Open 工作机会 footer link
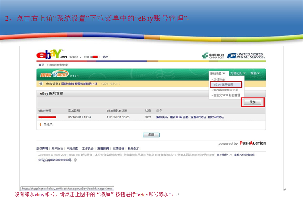The height and width of the screenshot is (214, 303). click(x=88, y=148)
